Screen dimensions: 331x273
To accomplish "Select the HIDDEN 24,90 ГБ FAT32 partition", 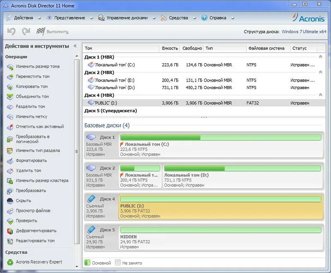I will pyautogui.click(x=221, y=237).
